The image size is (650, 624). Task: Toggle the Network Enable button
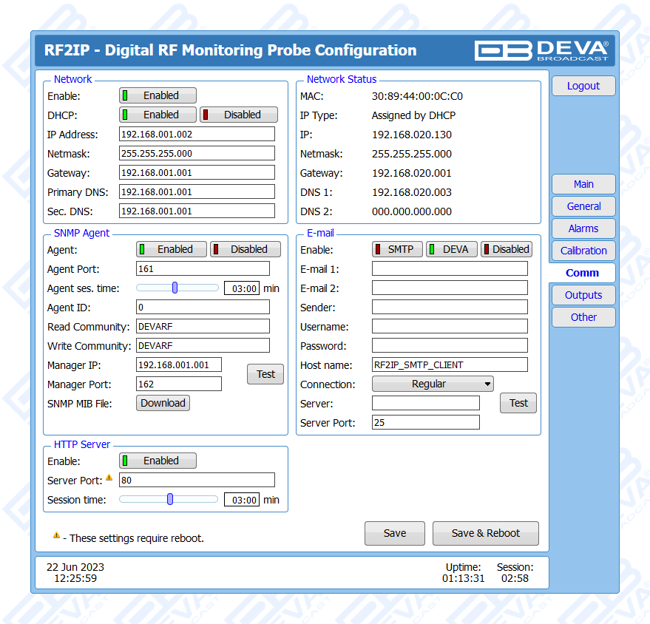158,95
